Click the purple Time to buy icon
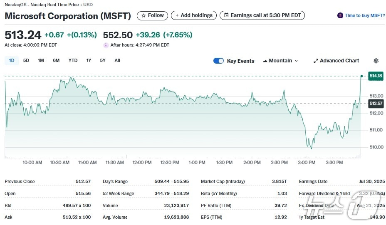Image resolution: width=386 pixels, height=225 pixels. click(340, 15)
